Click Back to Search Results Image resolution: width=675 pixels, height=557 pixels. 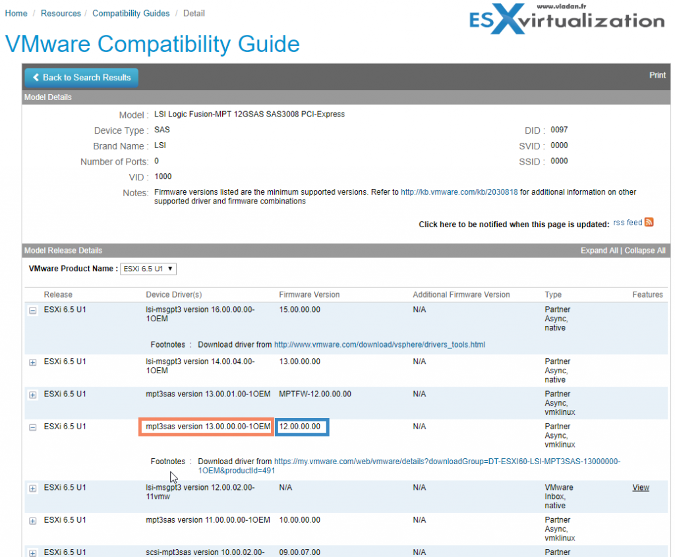[x=81, y=77]
